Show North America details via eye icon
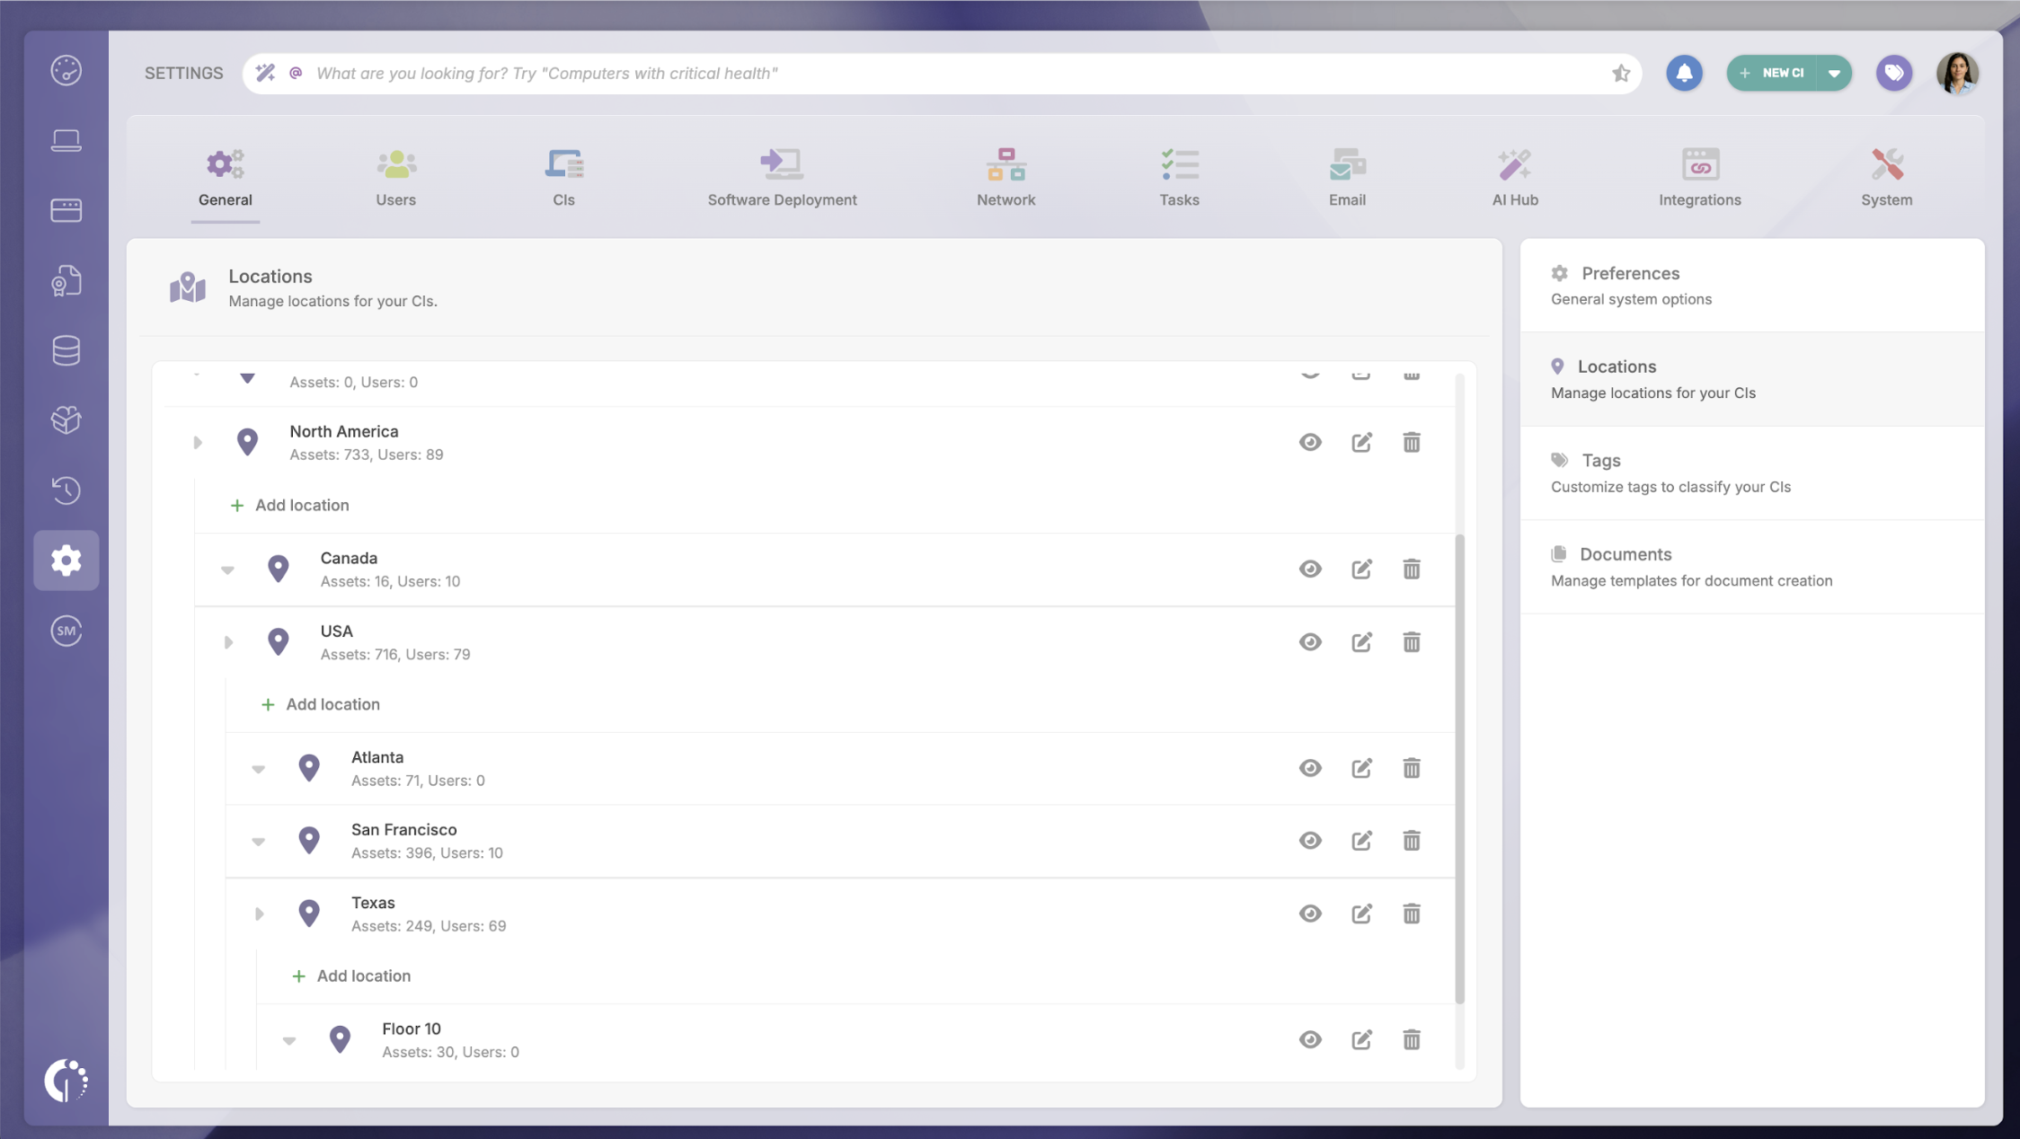The image size is (2020, 1139). (x=1310, y=442)
